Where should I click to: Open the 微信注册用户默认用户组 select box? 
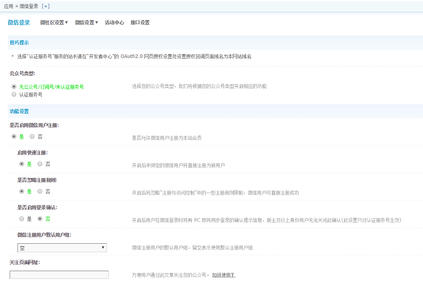[62, 248]
